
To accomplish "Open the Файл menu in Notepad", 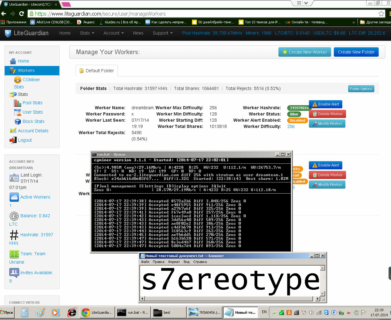I will click(x=145, y=262).
